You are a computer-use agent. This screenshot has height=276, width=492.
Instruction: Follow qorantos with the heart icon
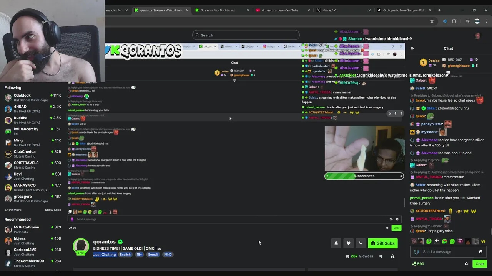point(348,243)
